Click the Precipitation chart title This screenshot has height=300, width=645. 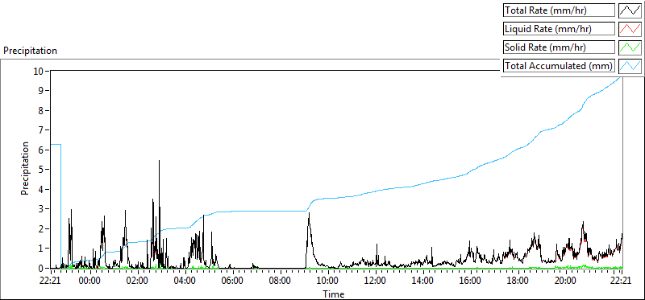(x=30, y=51)
